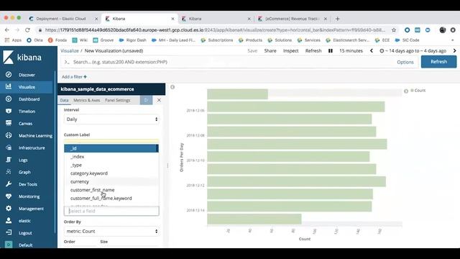Screen dimensions: 460x259
Task: Click the Kibana logo
Action: (x=22, y=58)
